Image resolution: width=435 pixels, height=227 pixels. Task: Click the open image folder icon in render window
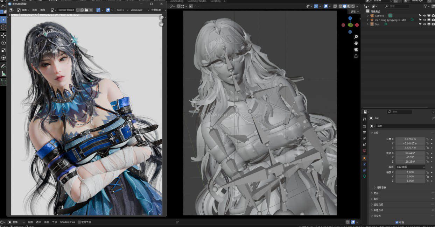[x=86, y=10]
